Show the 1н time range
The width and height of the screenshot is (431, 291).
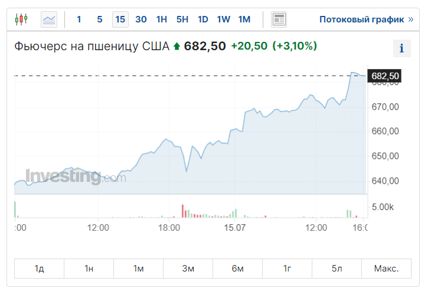point(89,269)
